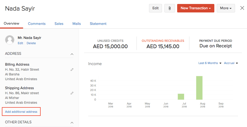Viewport: 247px width, 127px height.
Task: Collapse the Other Details section
Action: 72,123
